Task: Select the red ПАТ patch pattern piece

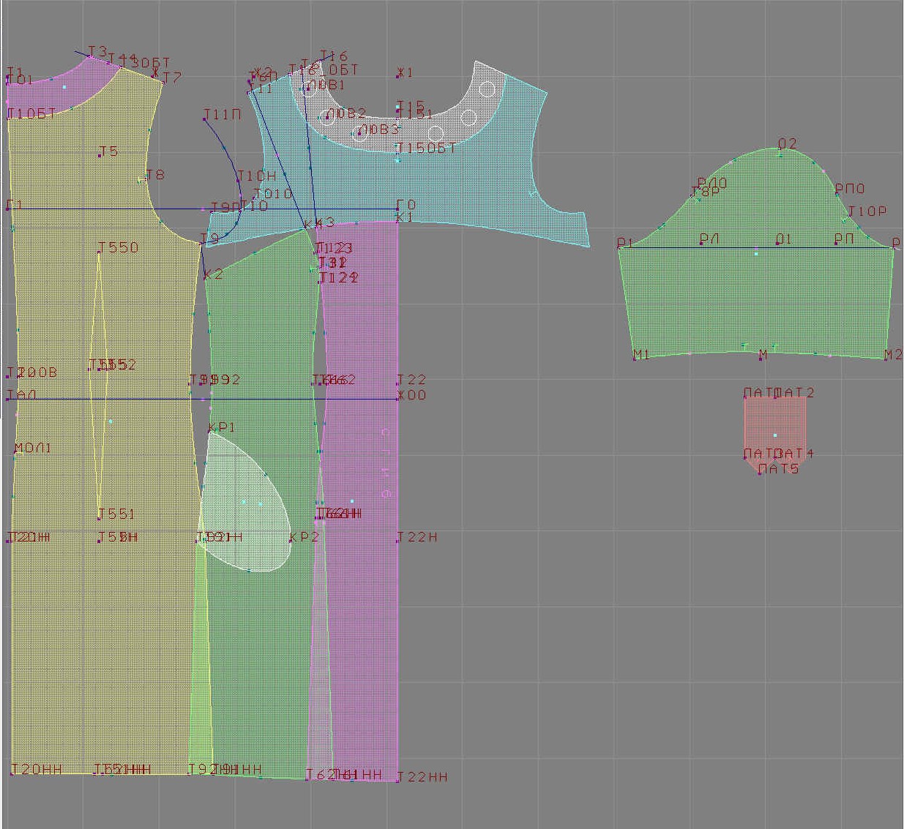Action: pyautogui.click(x=774, y=424)
